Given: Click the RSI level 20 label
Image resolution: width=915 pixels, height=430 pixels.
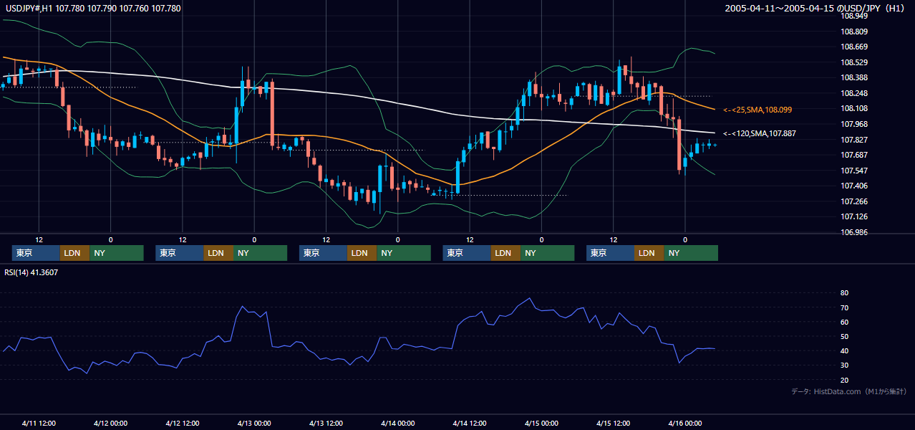Looking at the screenshot, I should pyautogui.click(x=844, y=380).
